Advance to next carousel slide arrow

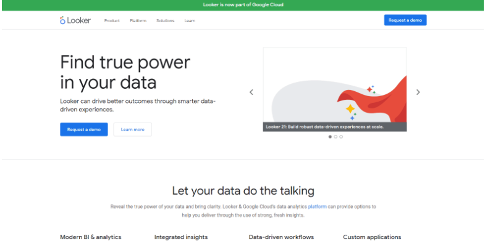[418, 92]
